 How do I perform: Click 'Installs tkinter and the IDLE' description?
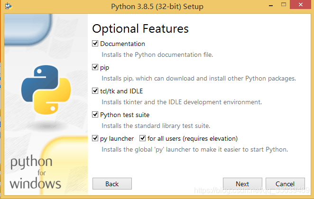(x=182, y=102)
